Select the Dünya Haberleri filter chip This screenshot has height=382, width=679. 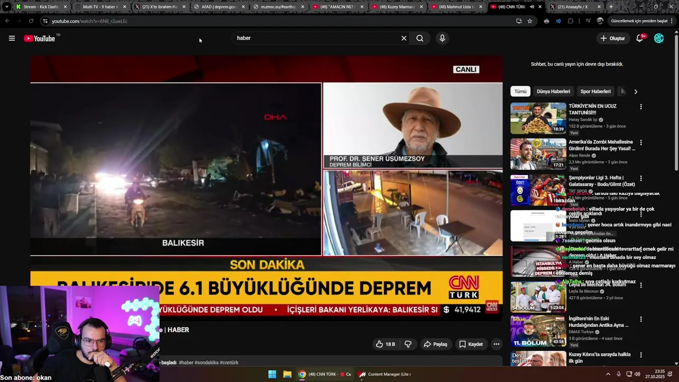(x=553, y=91)
